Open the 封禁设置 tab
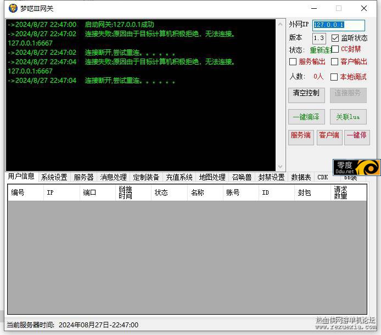Screen dimensions: 381x335 [x=271, y=177]
